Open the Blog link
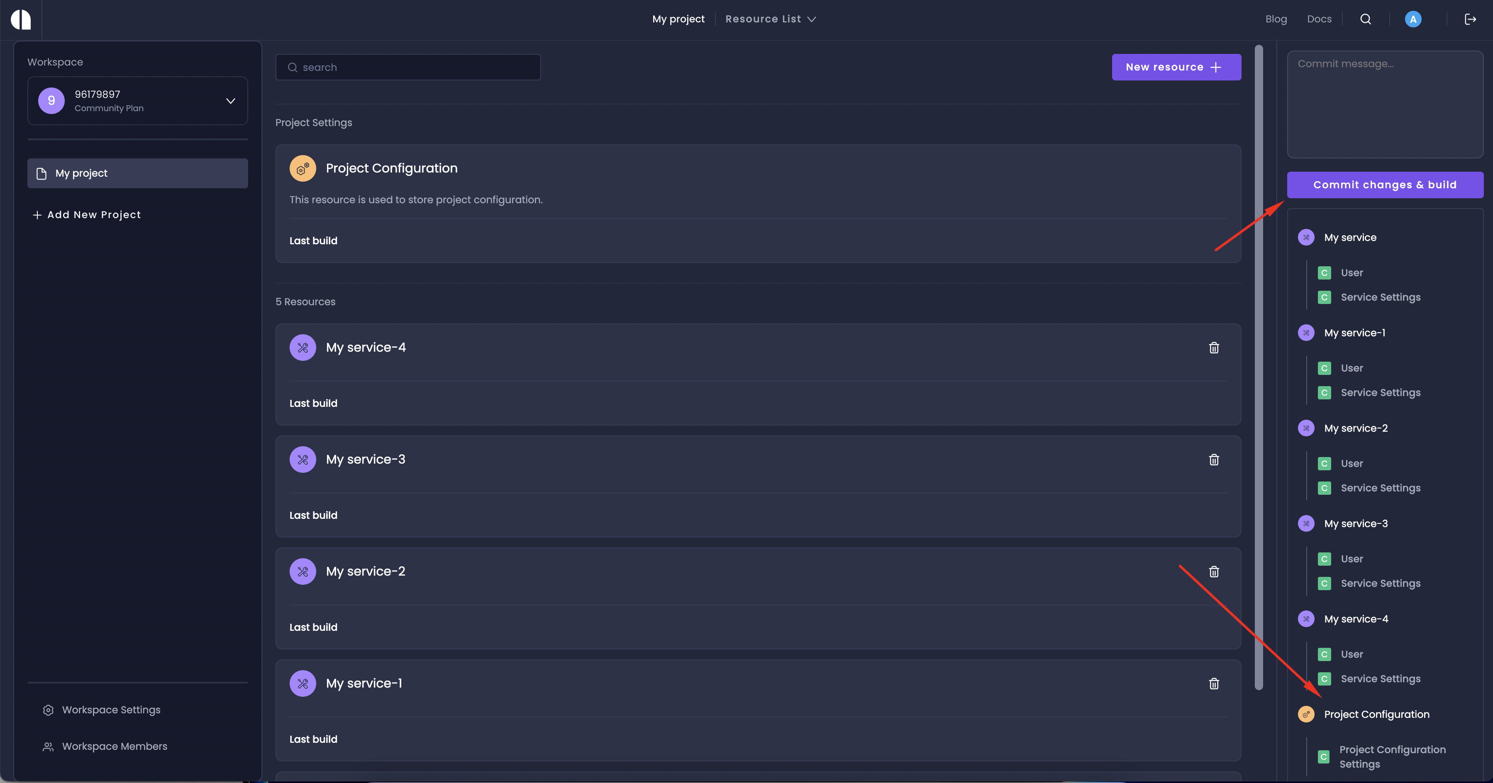The image size is (1493, 783). point(1276,19)
